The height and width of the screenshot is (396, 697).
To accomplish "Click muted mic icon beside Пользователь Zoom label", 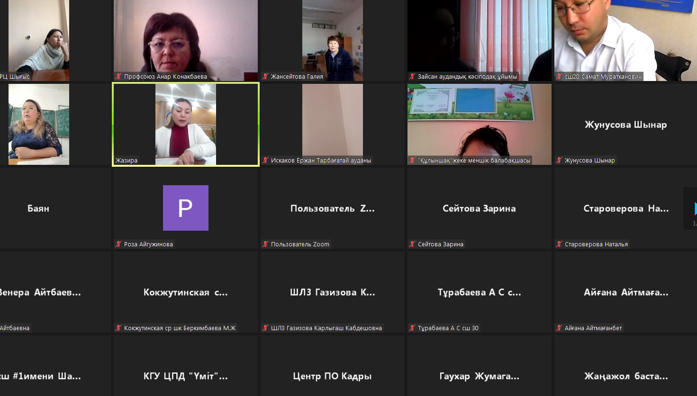I will point(265,244).
